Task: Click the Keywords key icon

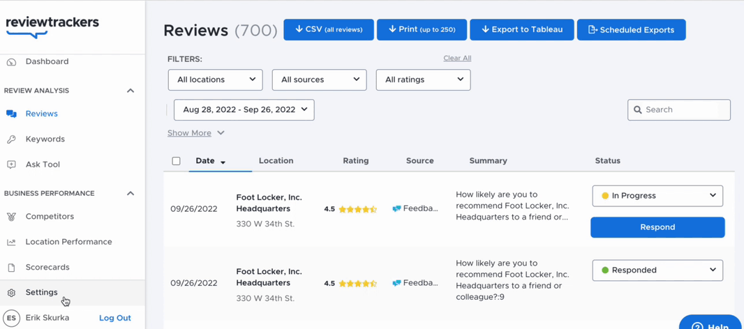Action: coord(11,139)
